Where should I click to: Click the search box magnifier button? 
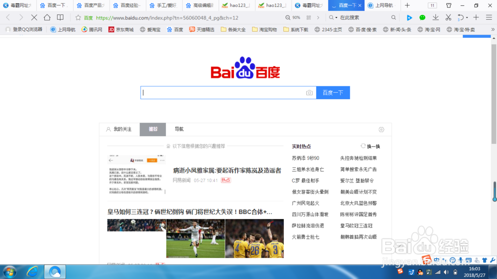(393, 18)
